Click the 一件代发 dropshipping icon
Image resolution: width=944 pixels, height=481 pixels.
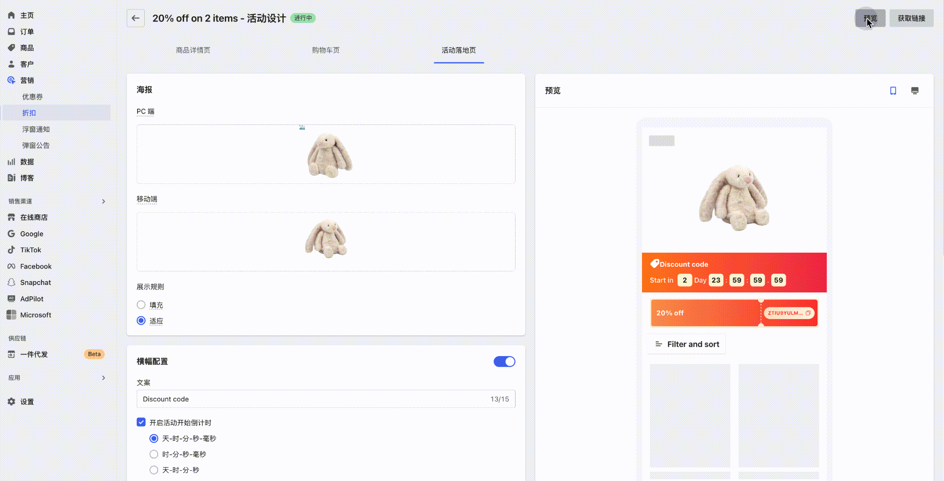tap(11, 354)
